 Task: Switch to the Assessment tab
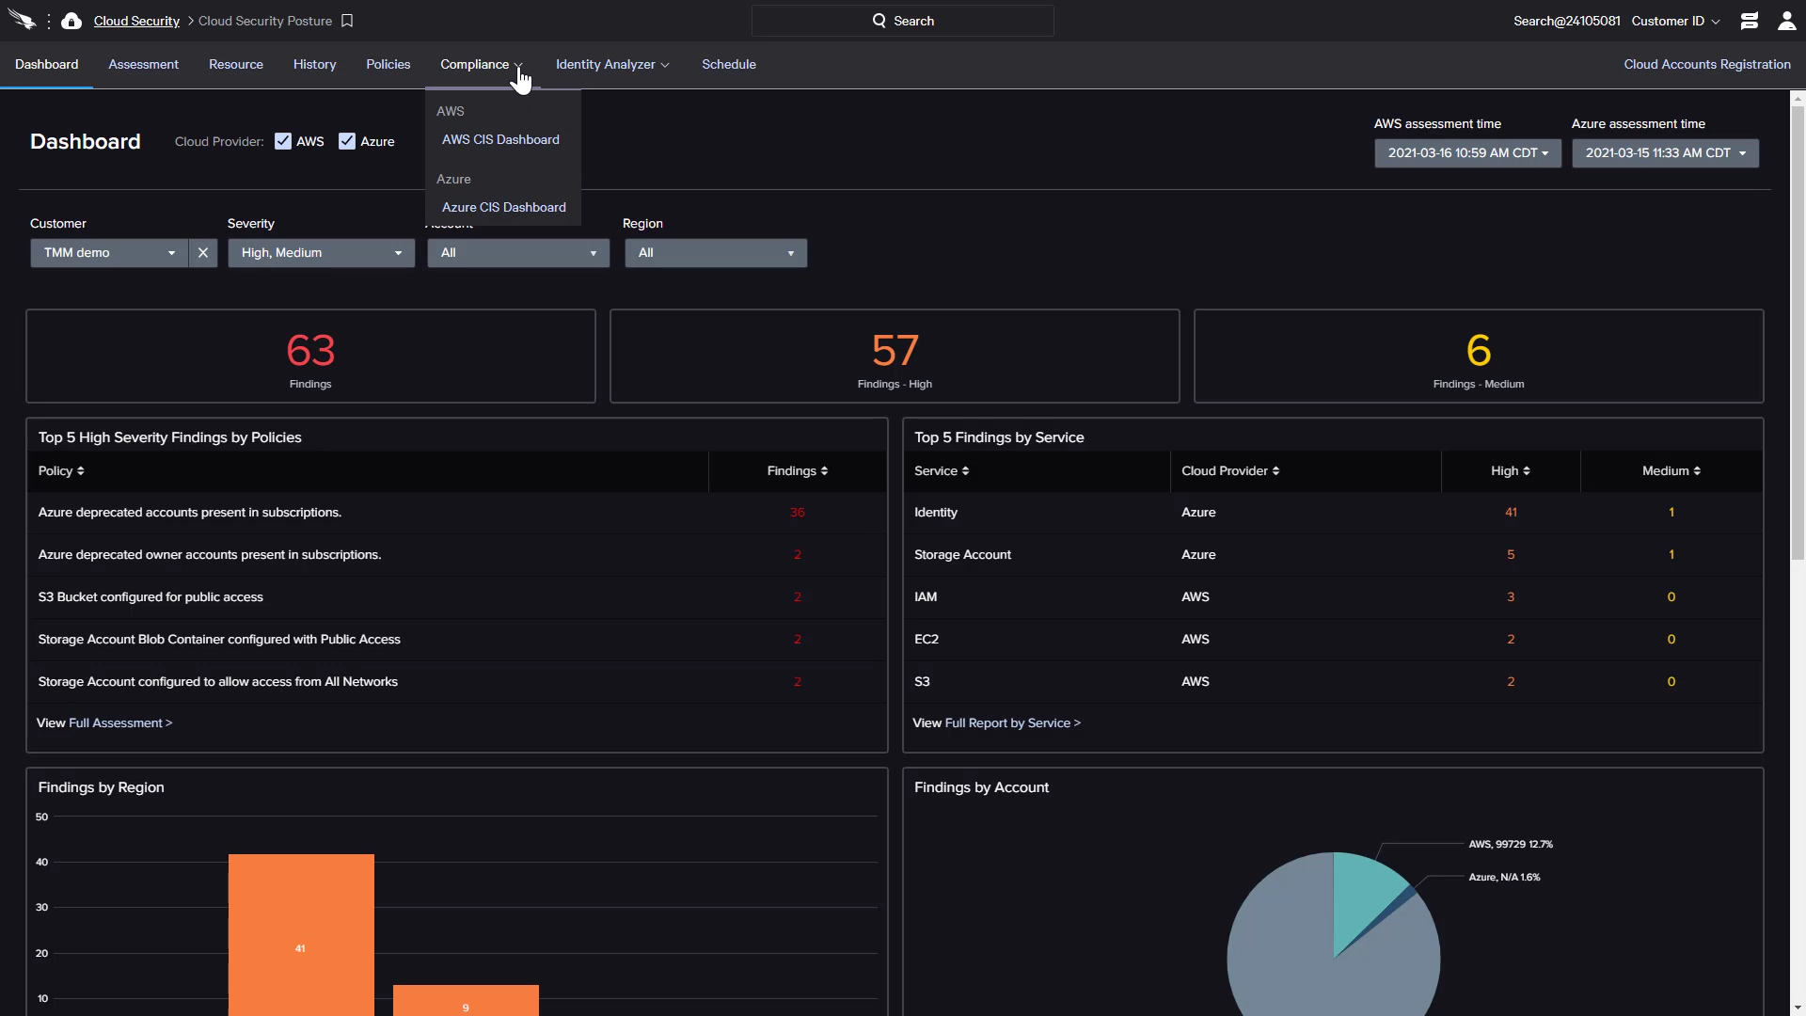tap(143, 65)
